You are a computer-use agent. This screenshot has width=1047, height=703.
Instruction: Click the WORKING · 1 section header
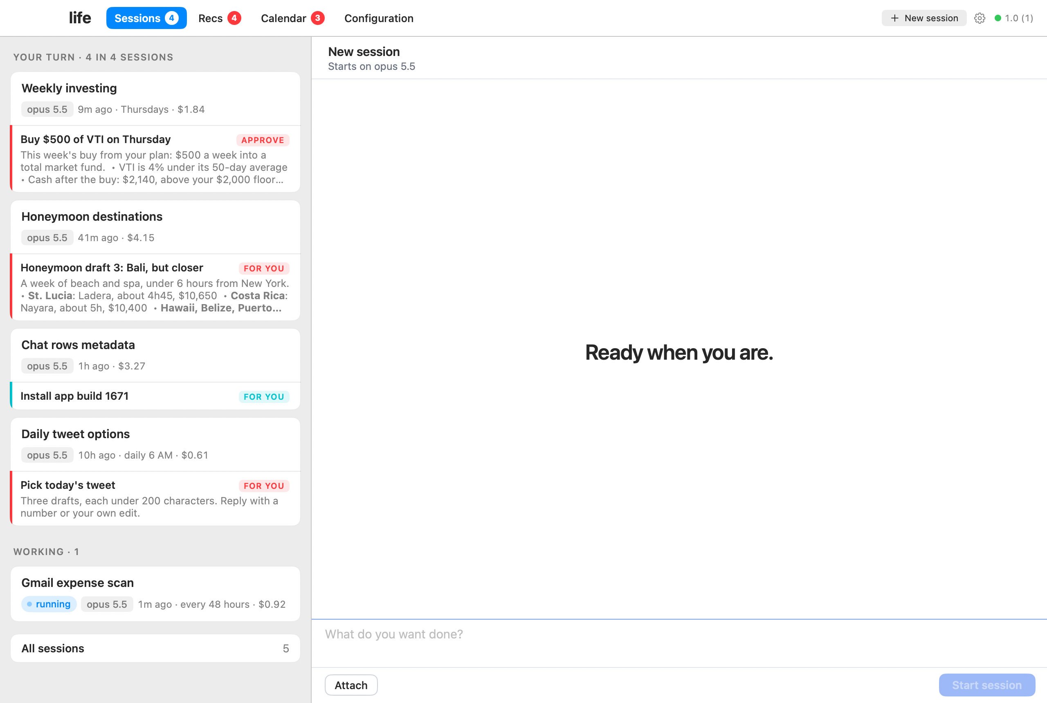[46, 552]
